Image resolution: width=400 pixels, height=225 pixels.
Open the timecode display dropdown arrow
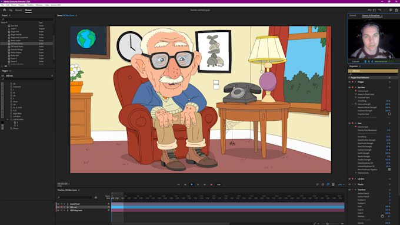[69, 184]
